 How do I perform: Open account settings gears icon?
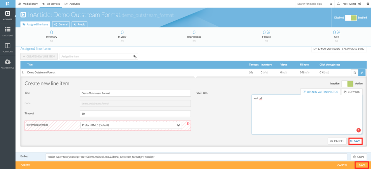point(360,4)
